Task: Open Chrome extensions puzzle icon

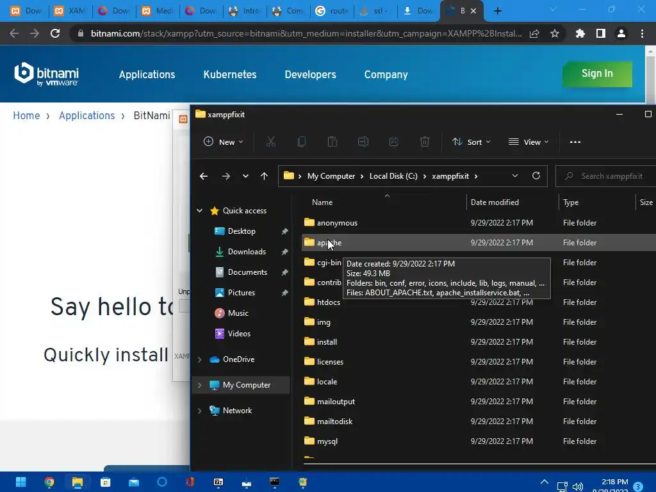Action: (x=580, y=33)
